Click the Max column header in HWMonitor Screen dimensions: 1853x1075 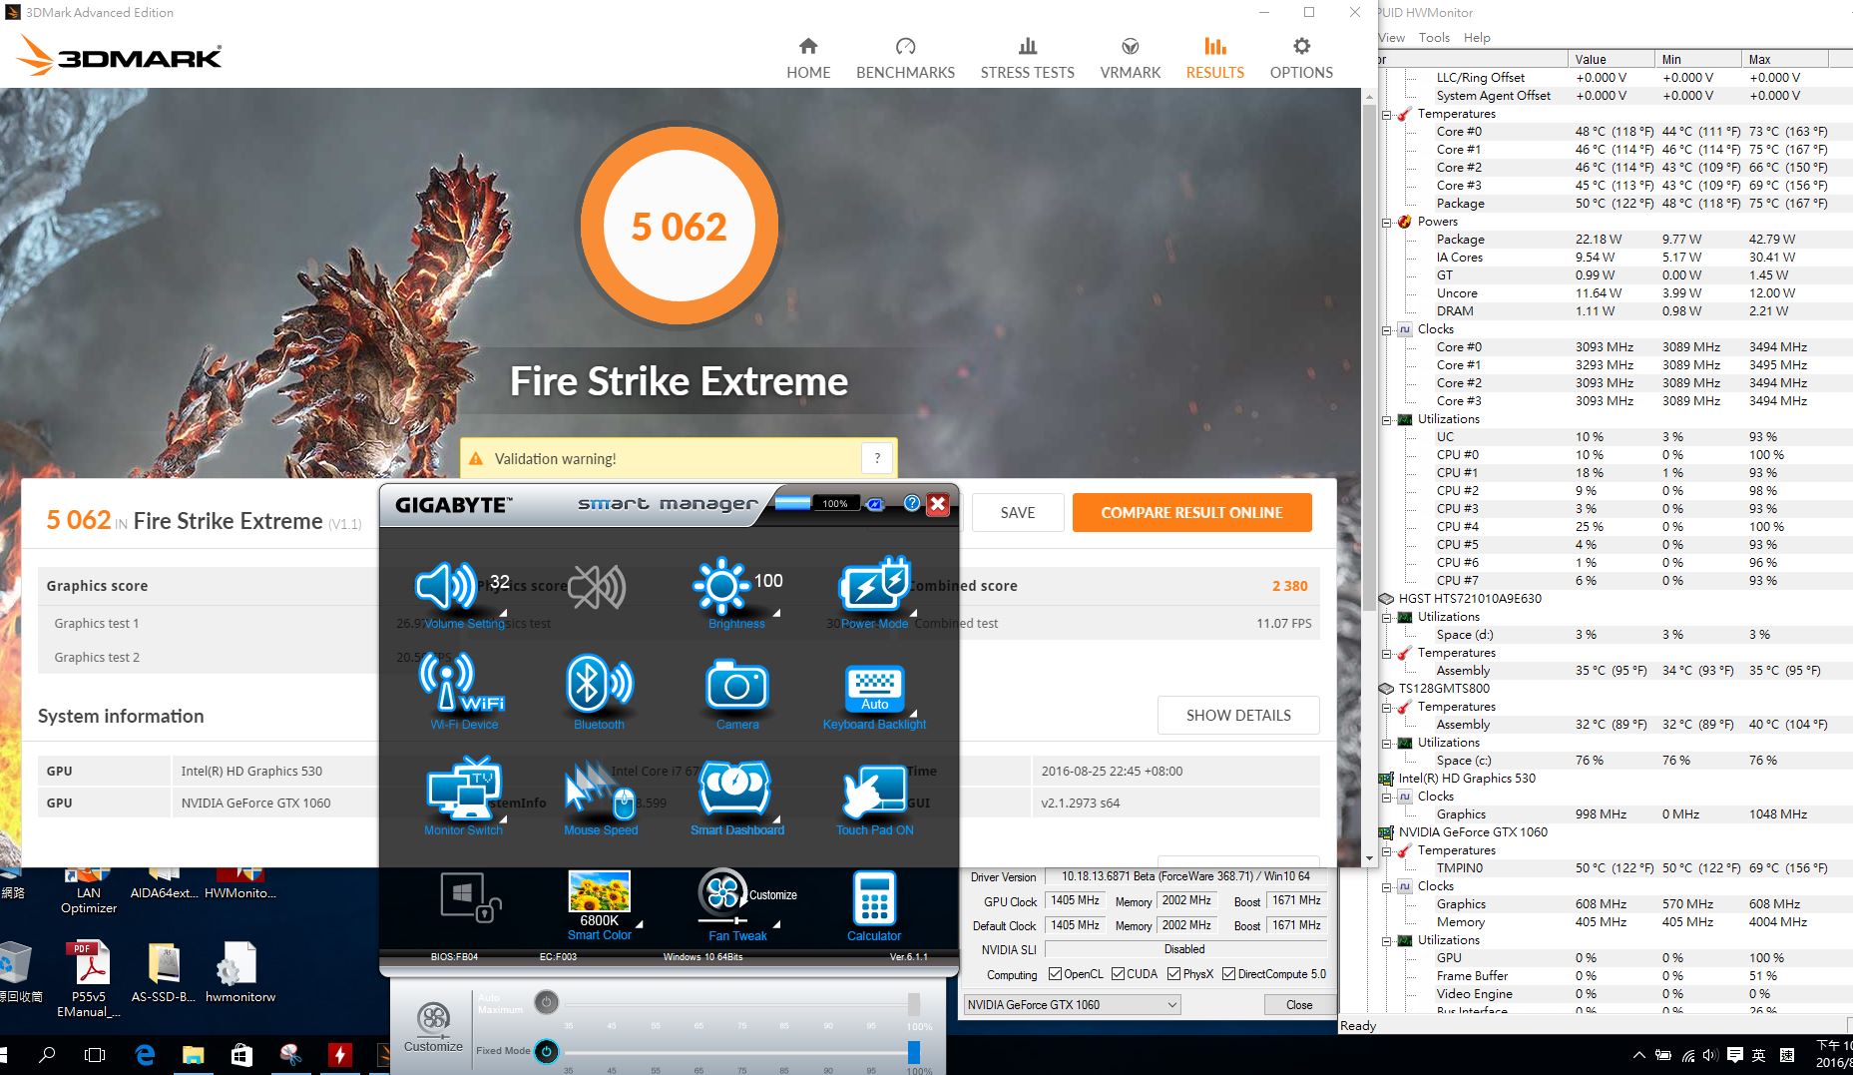1784,59
